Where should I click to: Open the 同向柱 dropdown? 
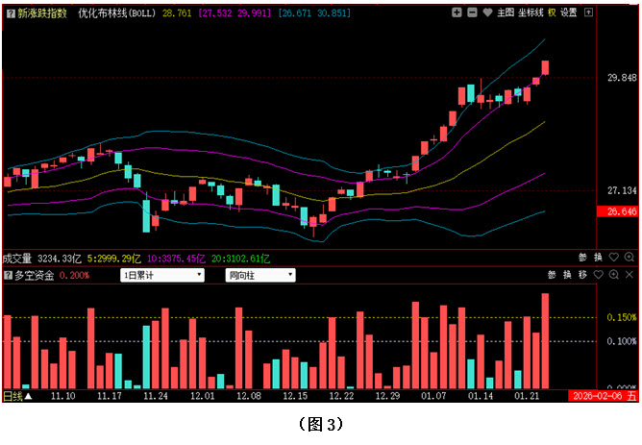point(259,275)
